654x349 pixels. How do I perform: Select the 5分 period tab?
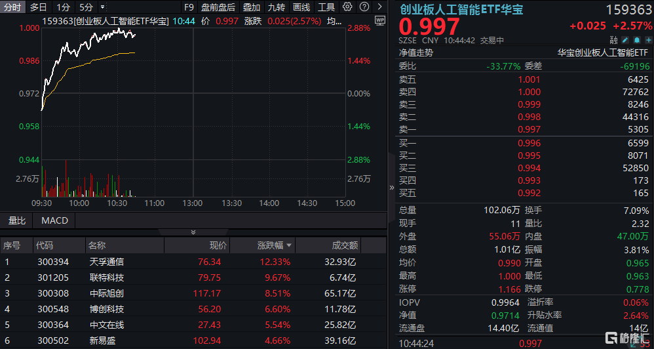[x=87, y=7]
